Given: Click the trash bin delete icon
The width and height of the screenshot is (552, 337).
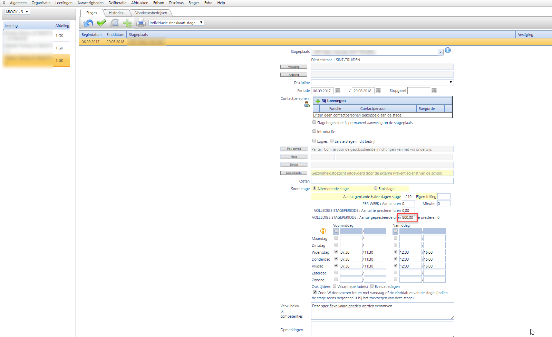Looking at the screenshot, I should click(x=115, y=23).
